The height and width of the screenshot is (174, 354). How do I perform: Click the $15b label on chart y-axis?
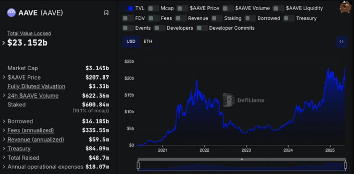(129, 95)
